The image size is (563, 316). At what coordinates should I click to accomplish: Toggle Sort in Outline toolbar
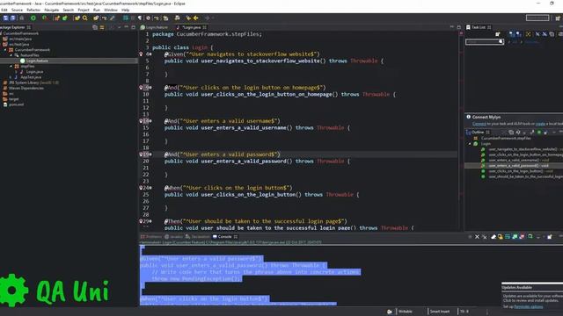point(518,133)
